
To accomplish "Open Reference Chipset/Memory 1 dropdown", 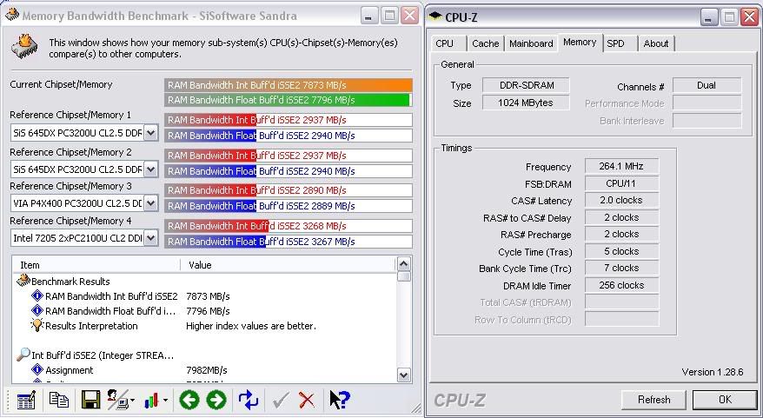I will 151,132.
